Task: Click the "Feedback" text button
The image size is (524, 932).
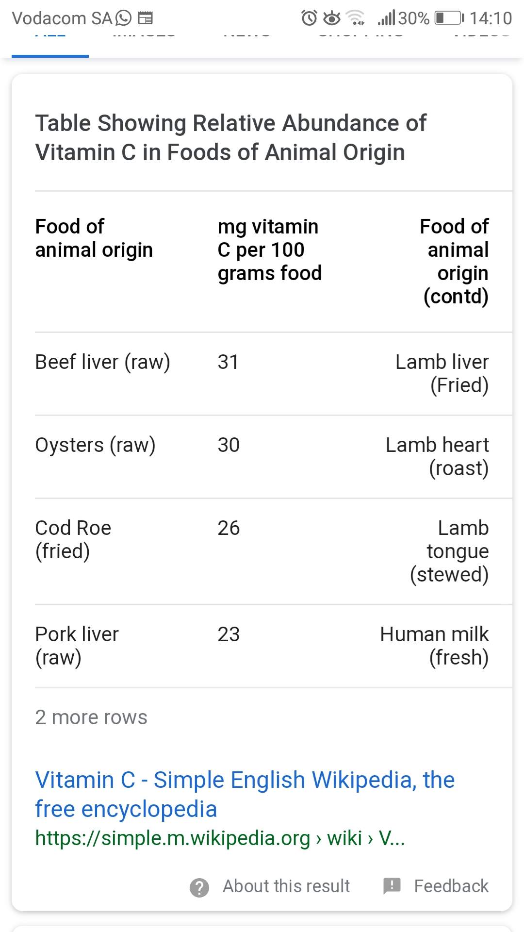Action: click(x=451, y=886)
